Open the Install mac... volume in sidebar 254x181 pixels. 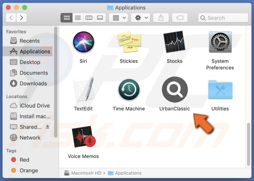click(28, 116)
